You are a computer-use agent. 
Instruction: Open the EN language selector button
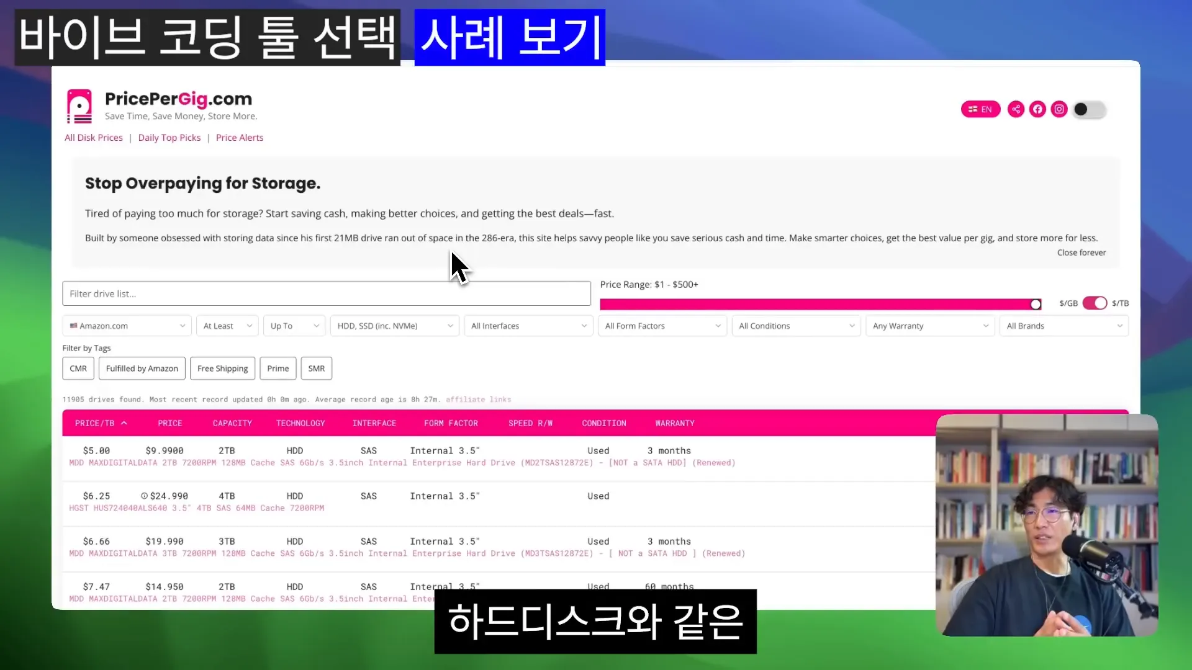[980, 109]
